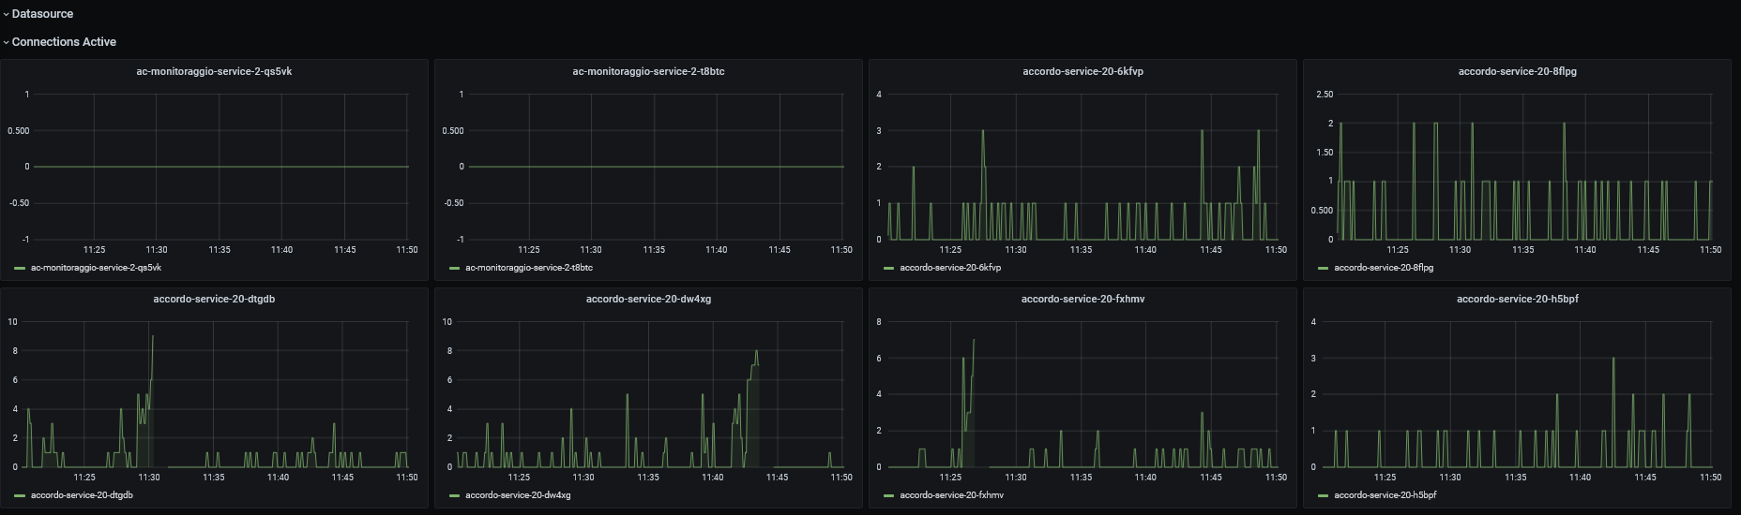Open accordo-service-20-dw4xg panel title menu

[x=648, y=299]
